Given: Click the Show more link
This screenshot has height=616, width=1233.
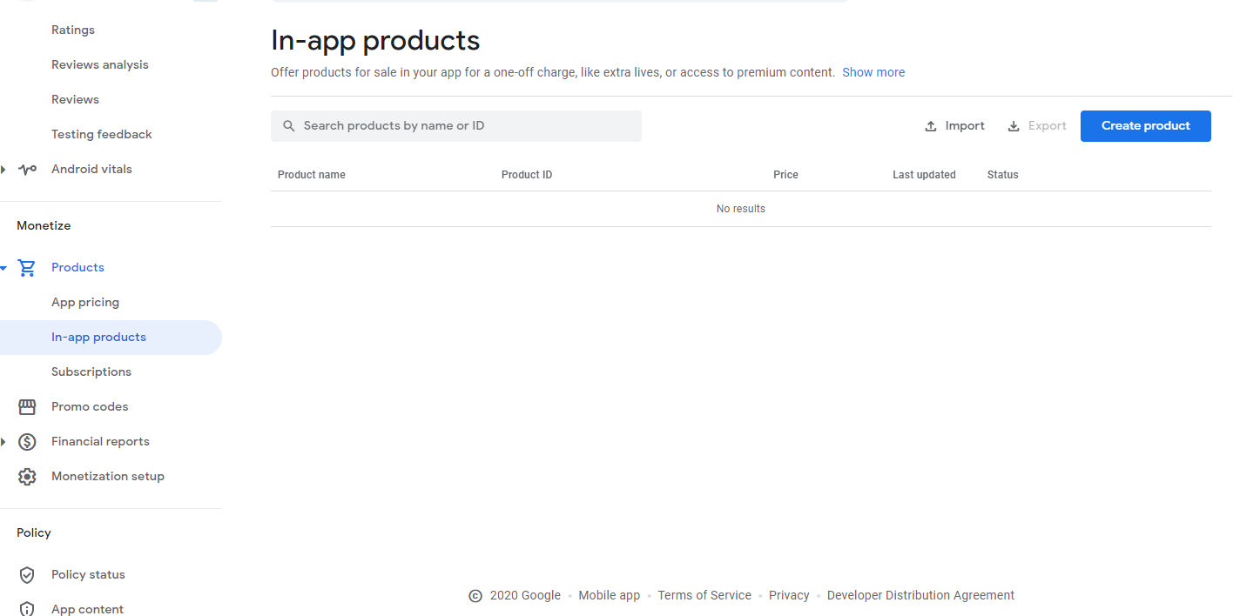Looking at the screenshot, I should click(x=873, y=73).
